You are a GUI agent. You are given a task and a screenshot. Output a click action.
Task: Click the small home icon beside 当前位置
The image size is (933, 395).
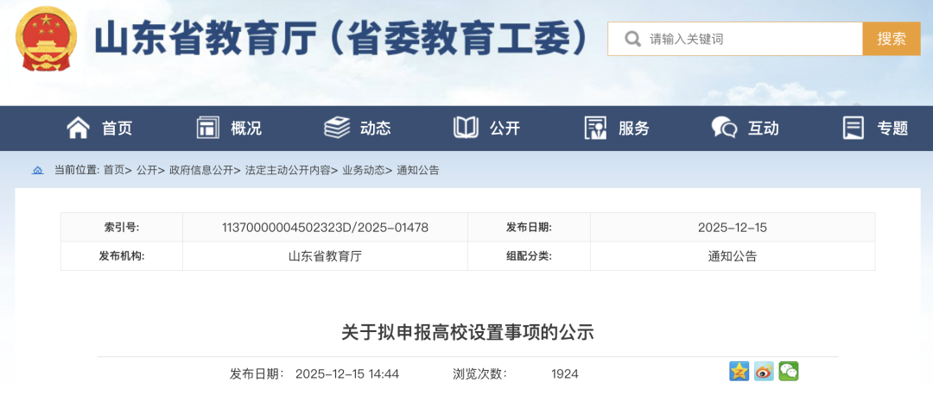pos(37,171)
